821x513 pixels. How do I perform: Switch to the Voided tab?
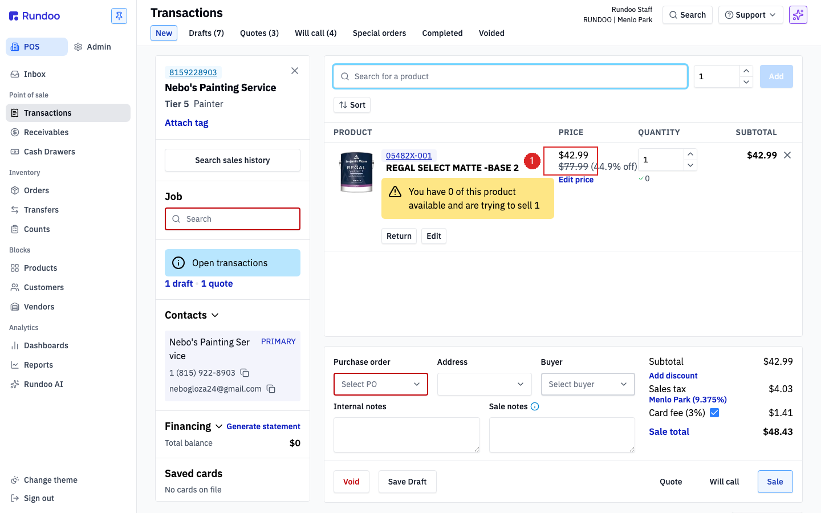[491, 33]
